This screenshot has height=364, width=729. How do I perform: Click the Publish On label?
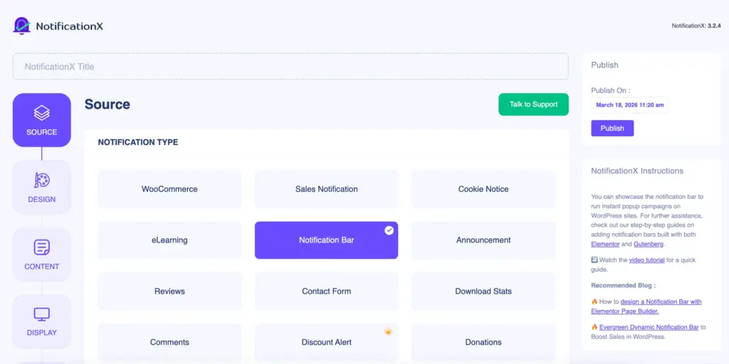tap(610, 90)
